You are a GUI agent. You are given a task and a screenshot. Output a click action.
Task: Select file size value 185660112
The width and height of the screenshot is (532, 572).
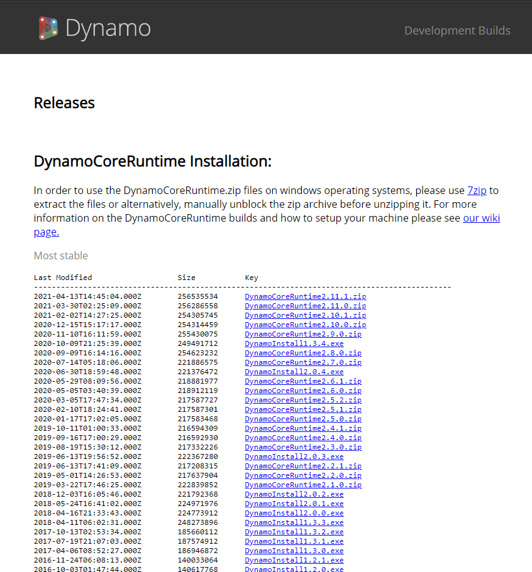coord(197,532)
